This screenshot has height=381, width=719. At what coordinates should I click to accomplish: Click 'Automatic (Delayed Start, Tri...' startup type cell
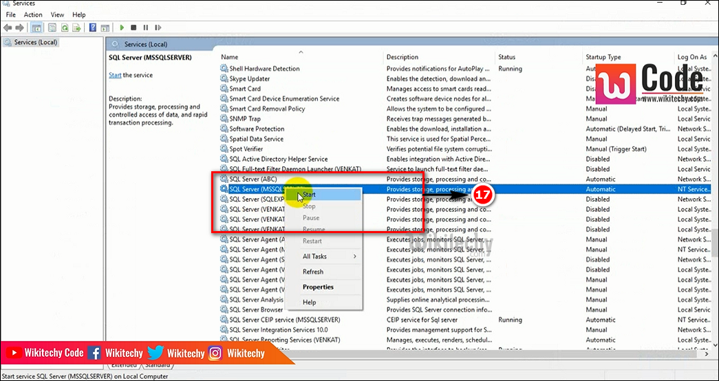[x=627, y=129]
